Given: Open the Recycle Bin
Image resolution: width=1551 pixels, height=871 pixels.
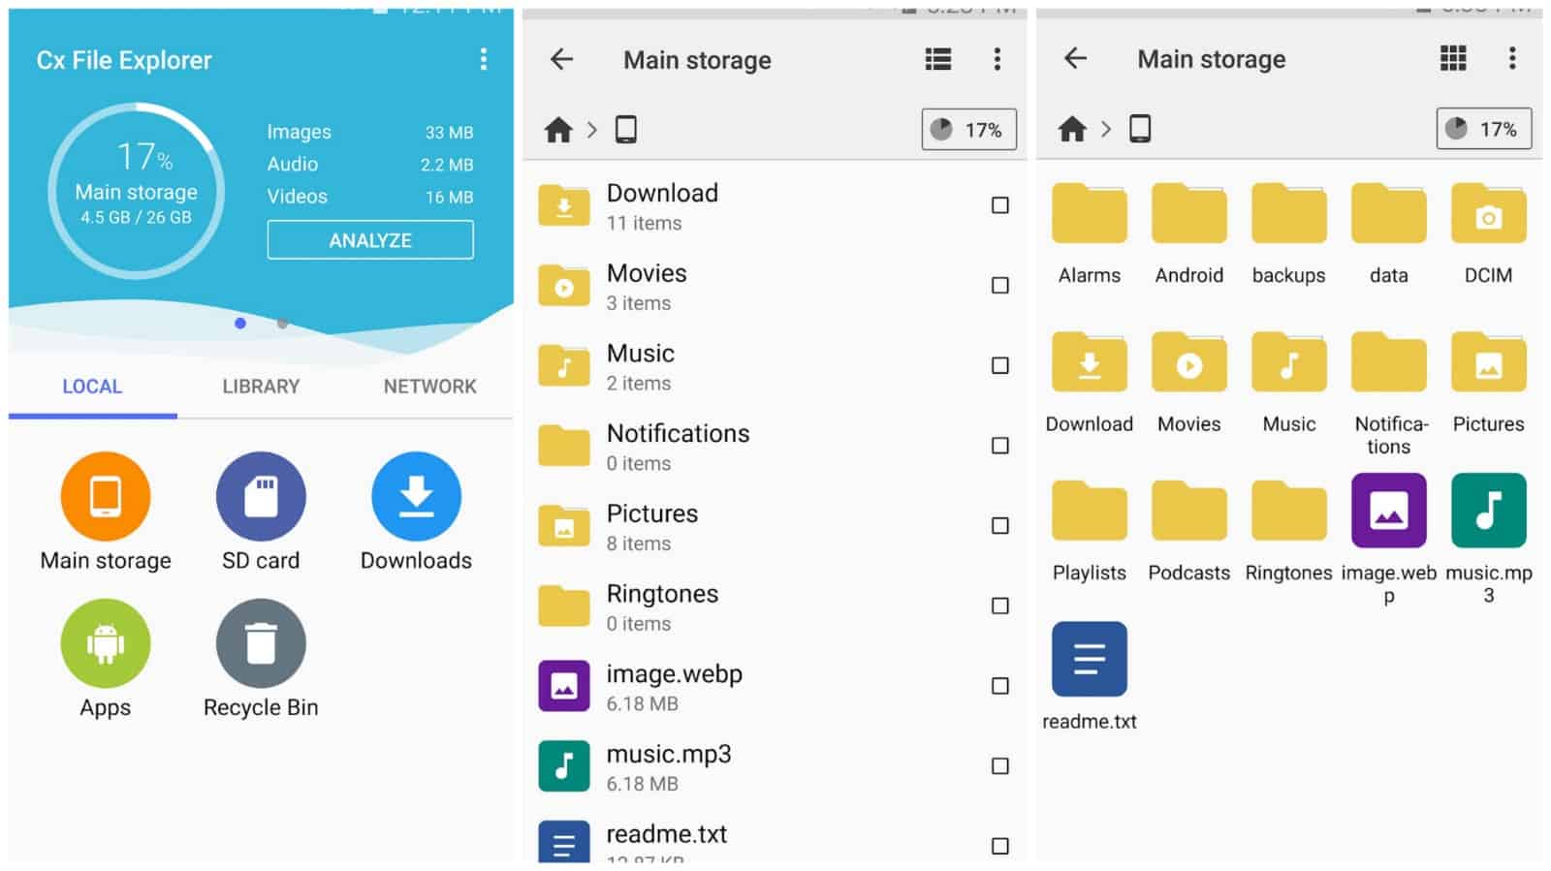Looking at the screenshot, I should click(261, 644).
